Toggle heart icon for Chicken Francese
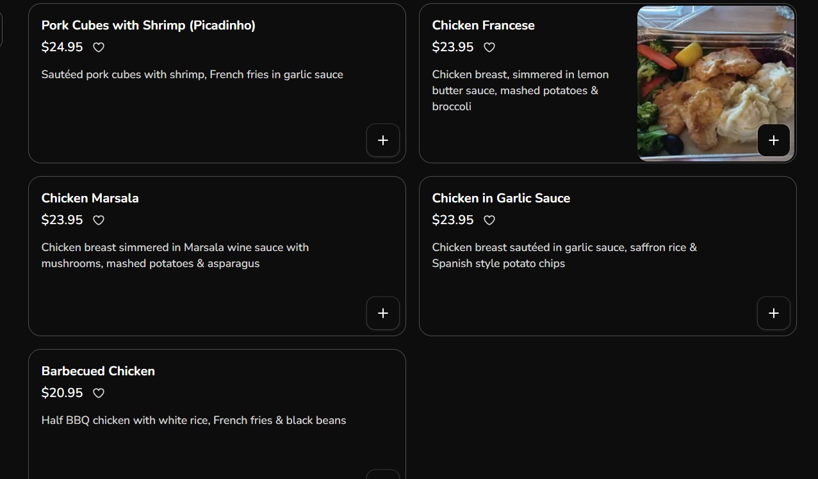818x479 pixels. (489, 47)
